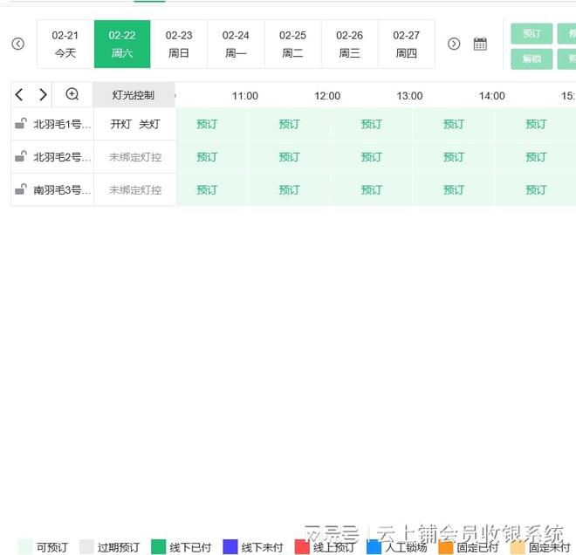Select the 02-22 周六 date tab

[x=122, y=45]
